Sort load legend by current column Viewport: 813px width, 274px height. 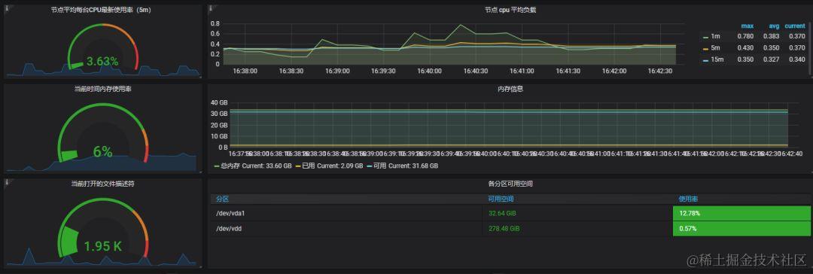pyautogui.click(x=795, y=26)
